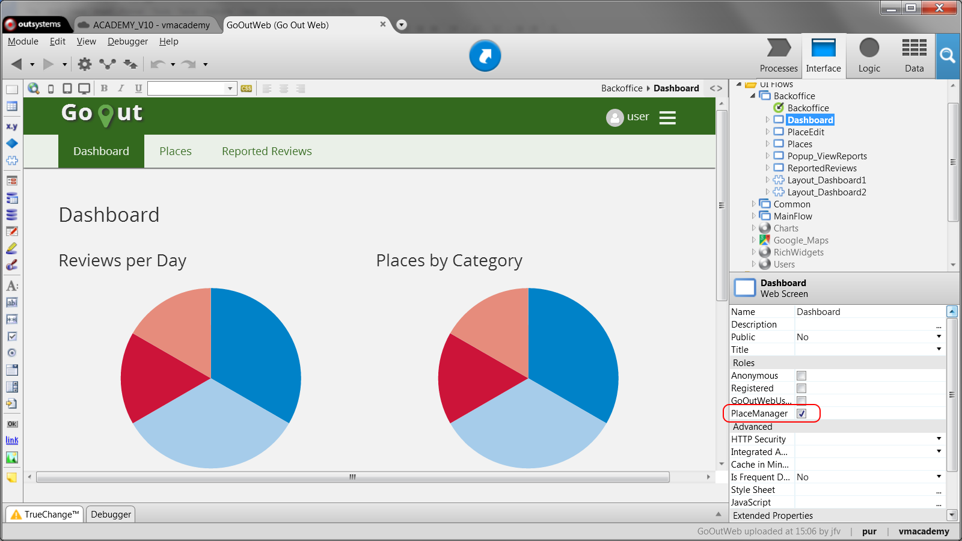Select the phone preview device icon
Image resolution: width=962 pixels, height=541 pixels.
tap(51, 88)
